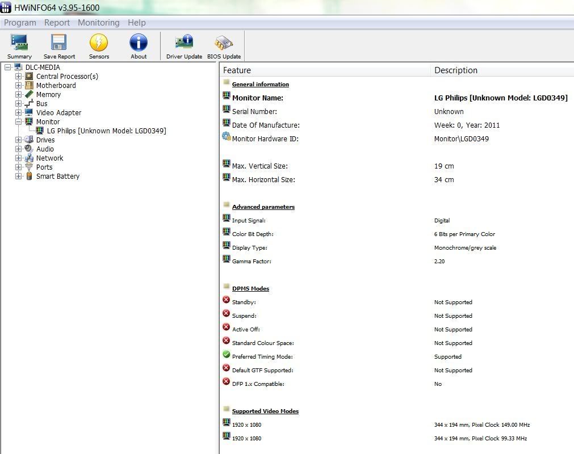Viewport: 574px width, 454px height.
Task: Select the Max. Horizontal Size row
Action: point(397,180)
